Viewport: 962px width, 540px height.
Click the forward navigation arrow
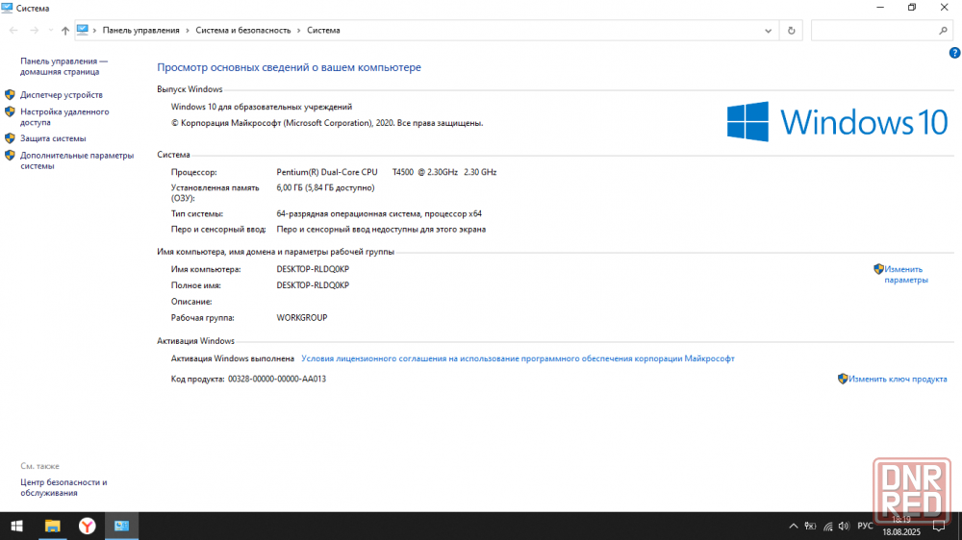tap(34, 30)
